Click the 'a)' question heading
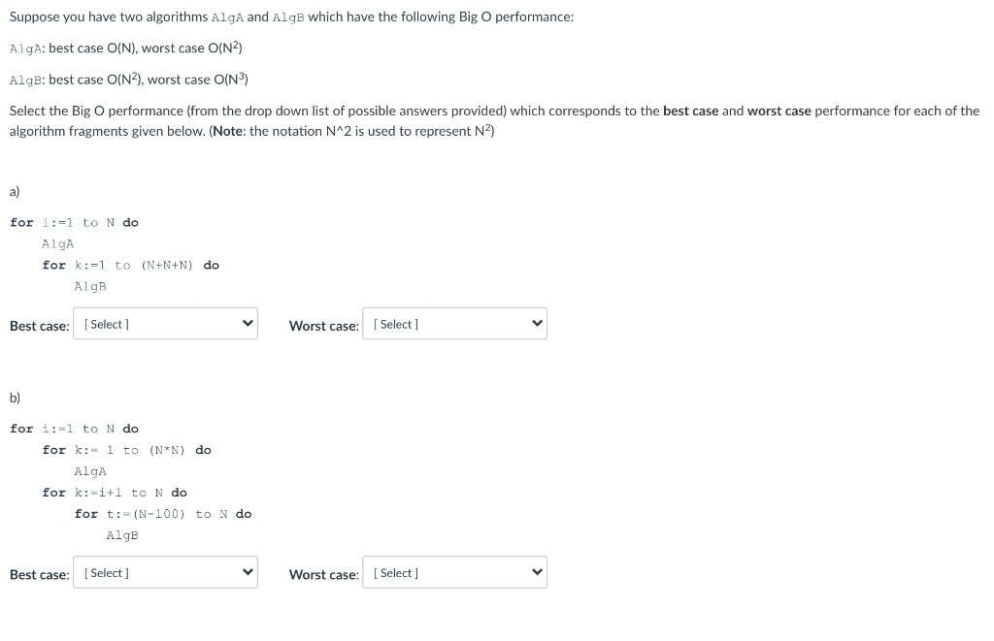The height and width of the screenshot is (641, 994). tap(15, 191)
